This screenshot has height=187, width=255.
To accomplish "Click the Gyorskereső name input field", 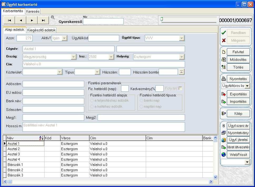I will pos(103,21).
